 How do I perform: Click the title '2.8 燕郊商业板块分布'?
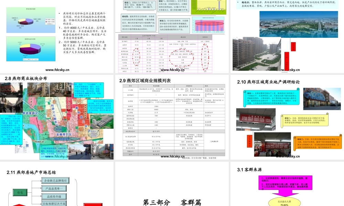pyautogui.click(x=26, y=78)
